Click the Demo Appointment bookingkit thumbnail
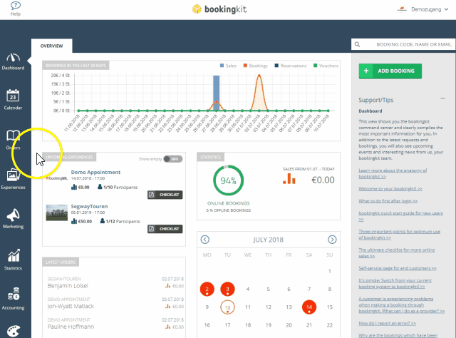The image size is (456, 338). 57,178
